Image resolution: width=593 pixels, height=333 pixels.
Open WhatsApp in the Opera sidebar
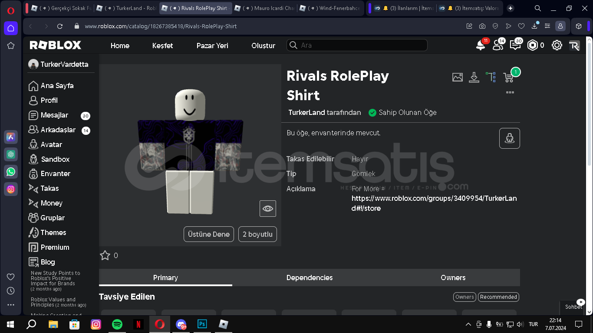(x=11, y=172)
